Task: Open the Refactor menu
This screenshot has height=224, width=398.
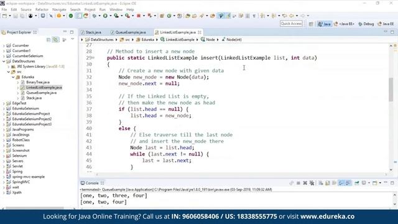Action: (x=42, y=9)
